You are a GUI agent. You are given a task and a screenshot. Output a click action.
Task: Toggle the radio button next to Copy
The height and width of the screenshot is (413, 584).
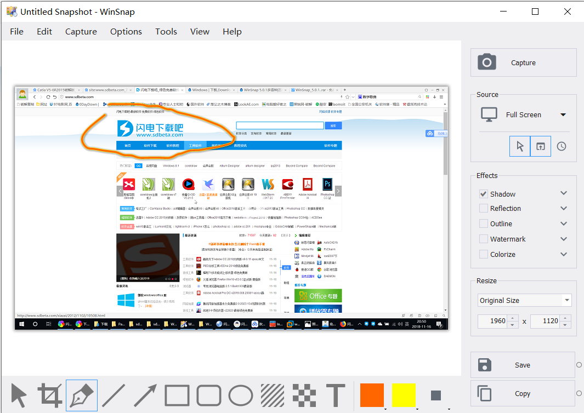click(x=579, y=393)
